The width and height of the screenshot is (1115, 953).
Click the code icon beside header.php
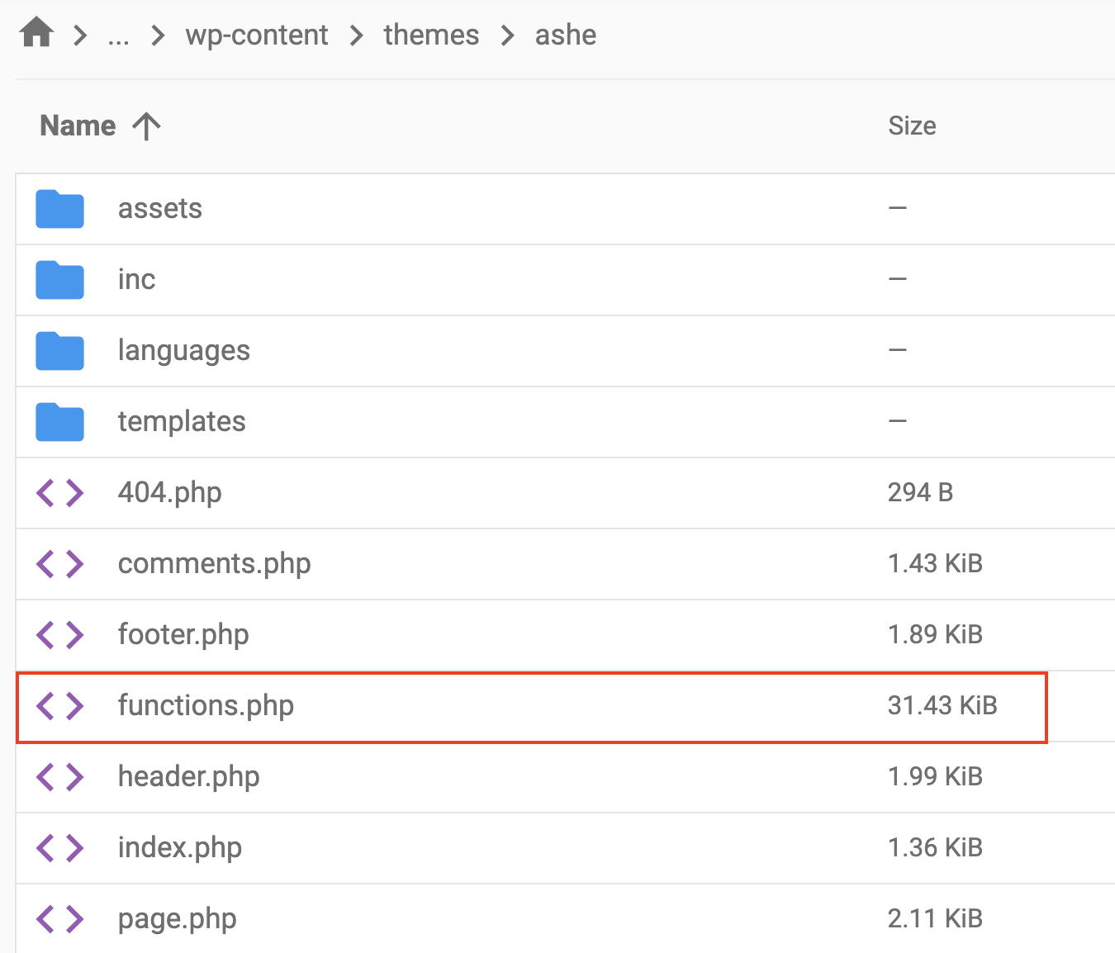pyautogui.click(x=59, y=777)
